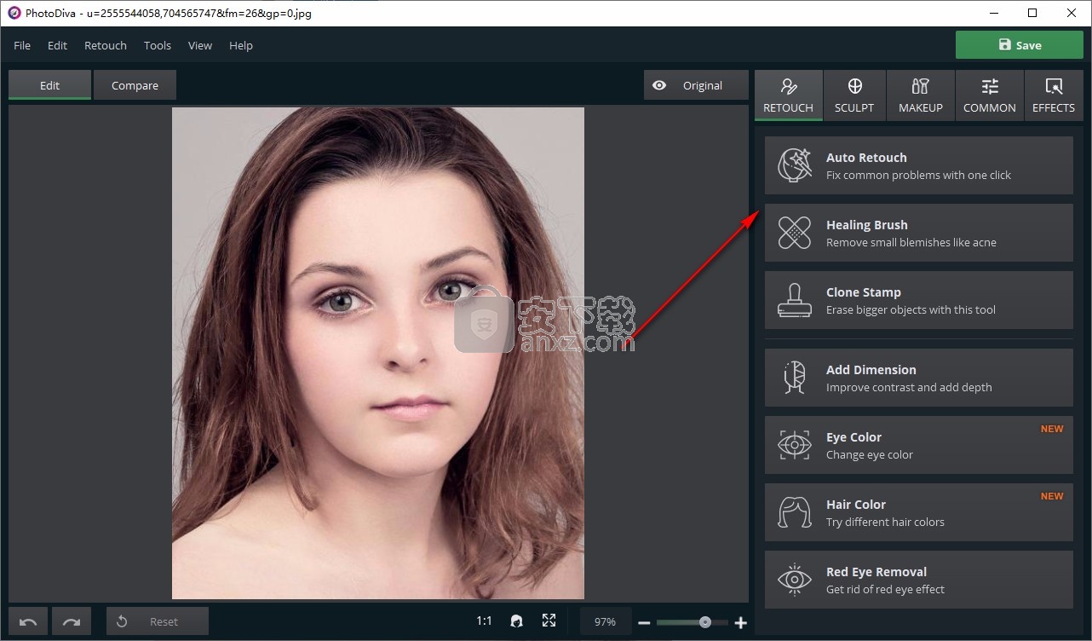Image resolution: width=1092 pixels, height=641 pixels.
Task: Click the green Save button
Action: pos(1019,45)
